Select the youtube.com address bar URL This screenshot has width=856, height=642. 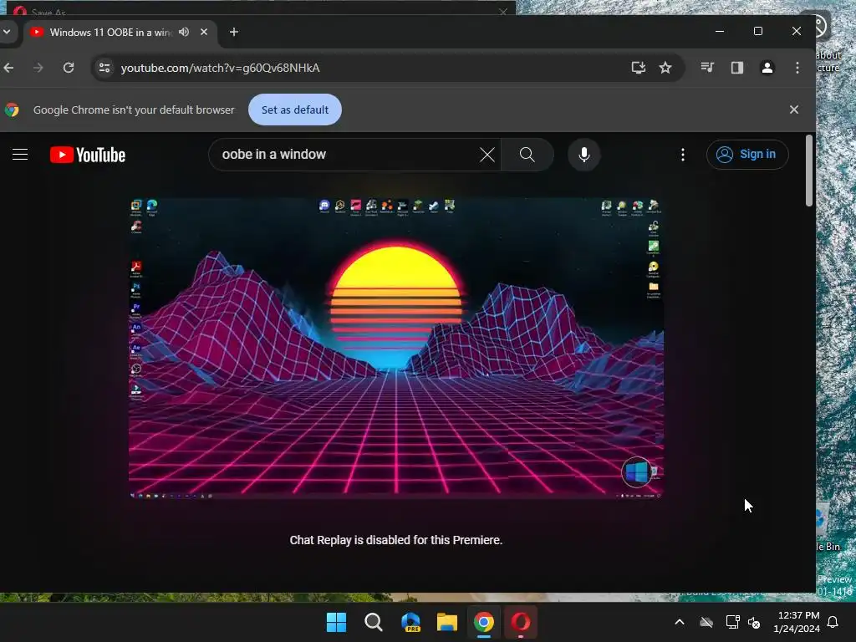click(x=220, y=68)
